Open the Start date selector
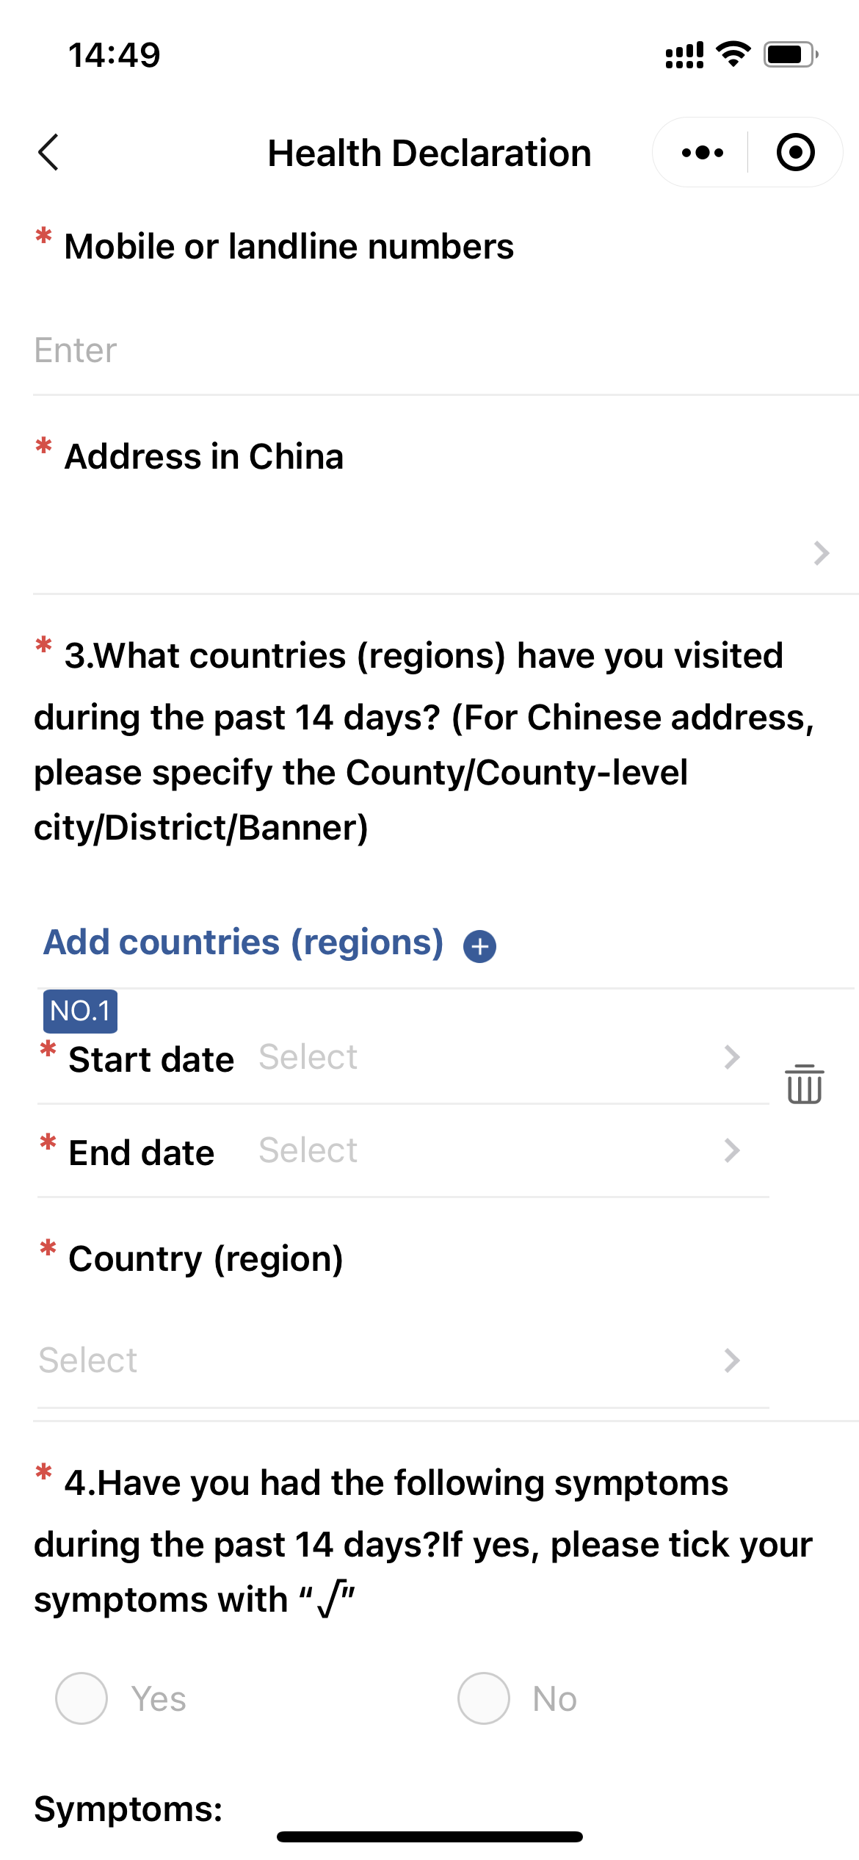This screenshot has width=859, height=1860. pyautogui.click(x=499, y=1058)
